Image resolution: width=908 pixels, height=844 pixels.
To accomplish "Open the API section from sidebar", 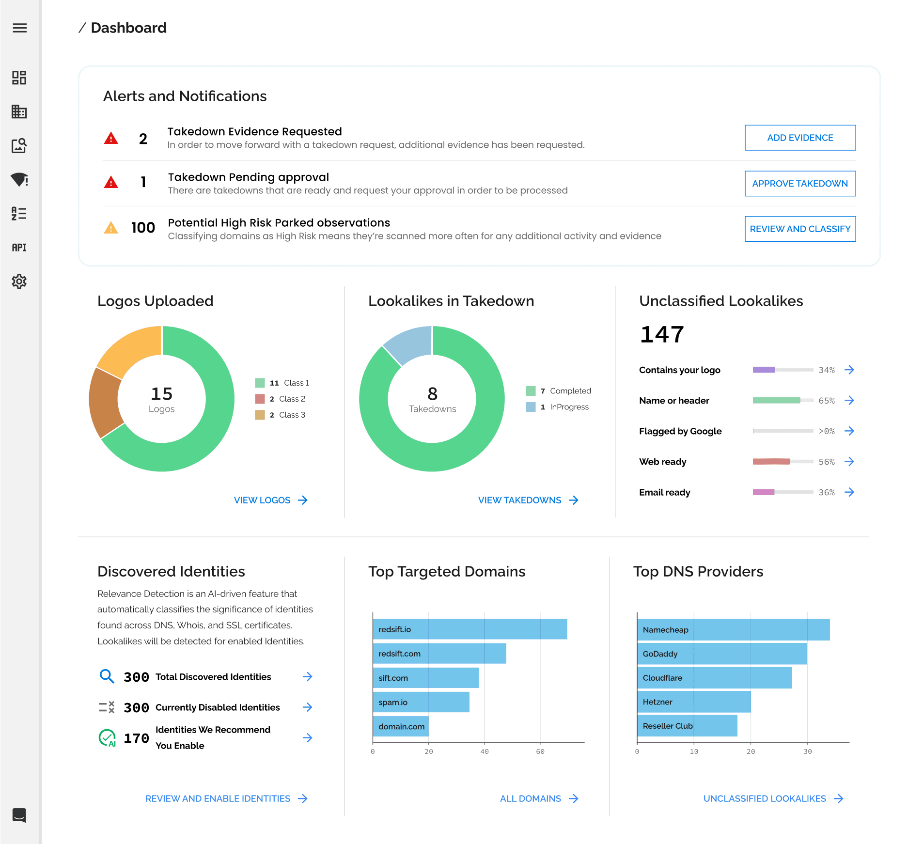I will [x=19, y=248].
